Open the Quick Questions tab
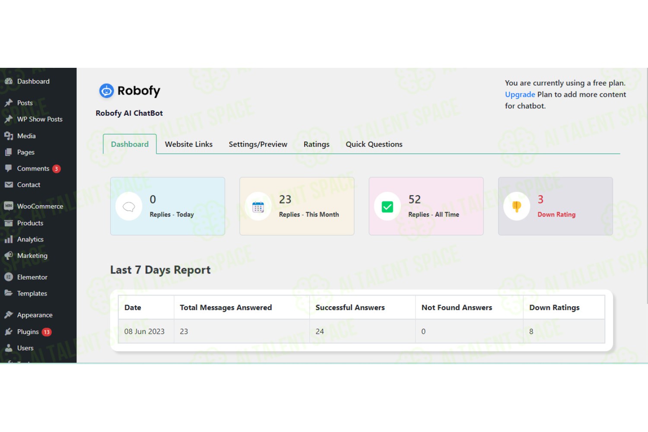This screenshot has height=432, width=648. click(x=374, y=144)
